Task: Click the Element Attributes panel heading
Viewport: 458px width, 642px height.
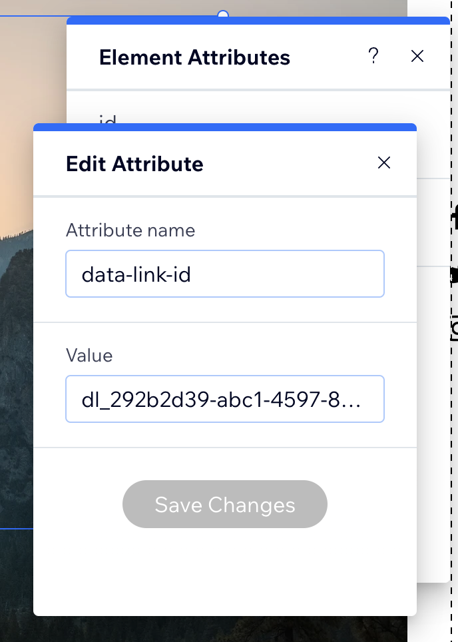Action: [x=194, y=58]
